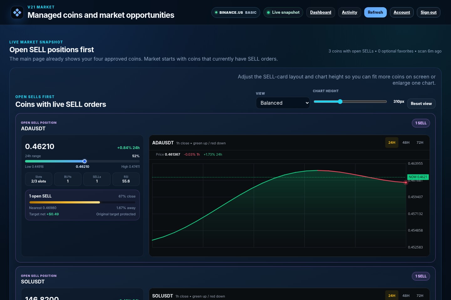Click the SOLUSDT position heading
The width and height of the screenshot is (451, 300).
[33, 282]
